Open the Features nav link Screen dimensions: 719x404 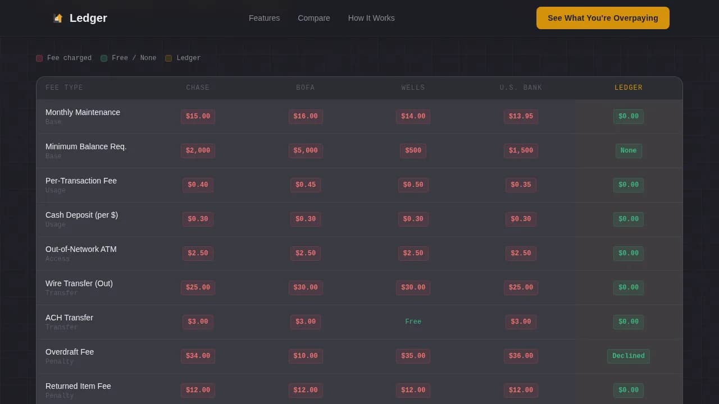tap(264, 18)
